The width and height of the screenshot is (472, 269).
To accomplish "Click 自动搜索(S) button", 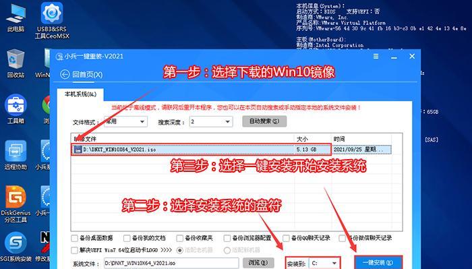I will pyautogui.click(x=264, y=121).
